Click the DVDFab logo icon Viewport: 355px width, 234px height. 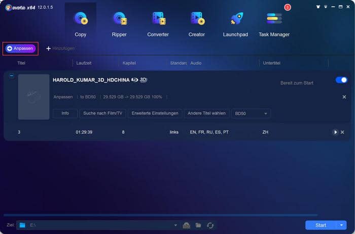tap(9, 8)
